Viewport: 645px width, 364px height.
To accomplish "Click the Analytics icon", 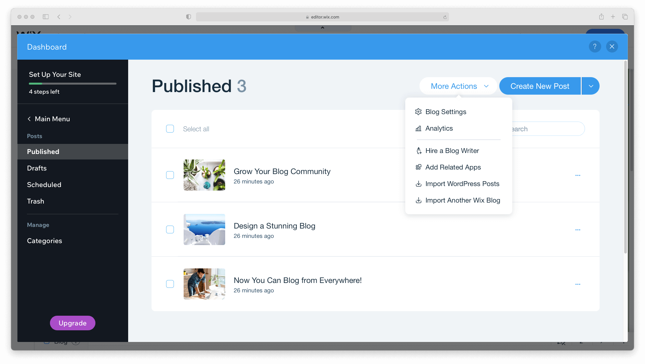I will pos(418,128).
